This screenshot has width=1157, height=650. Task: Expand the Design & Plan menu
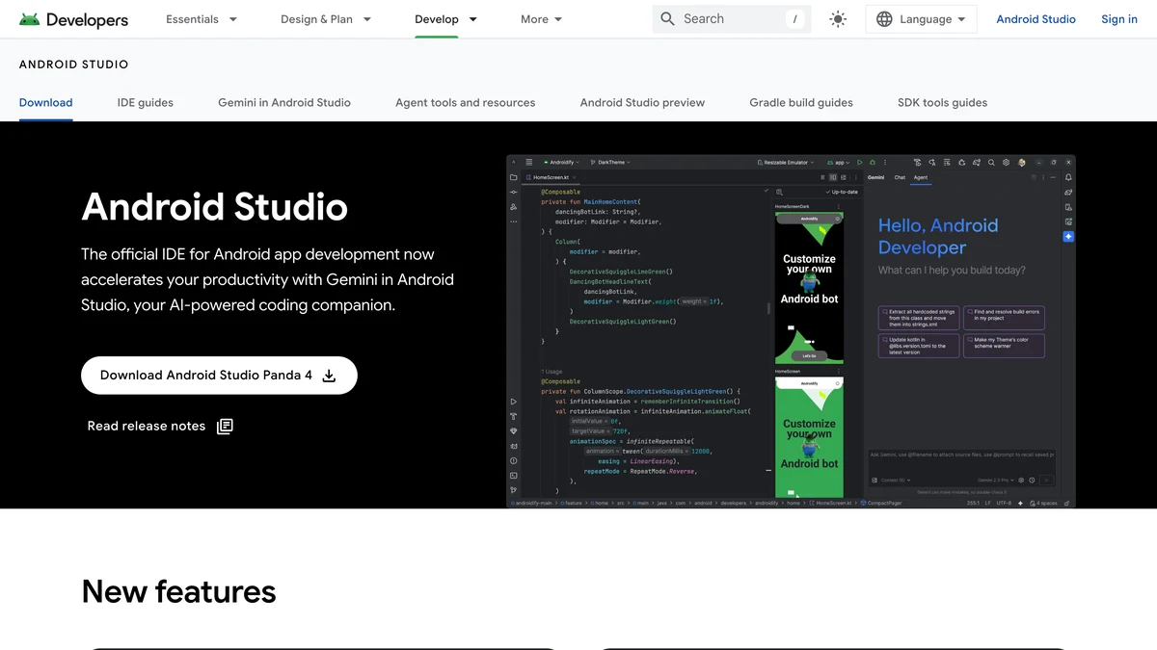coord(326,19)
